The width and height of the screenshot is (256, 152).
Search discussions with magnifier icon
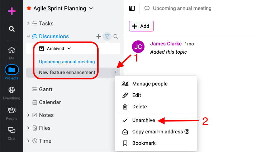pos(116,36)
